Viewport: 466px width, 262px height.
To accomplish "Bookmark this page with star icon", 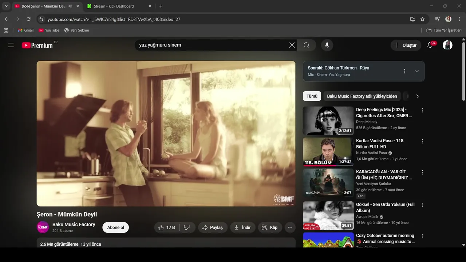I will [422, 19].
